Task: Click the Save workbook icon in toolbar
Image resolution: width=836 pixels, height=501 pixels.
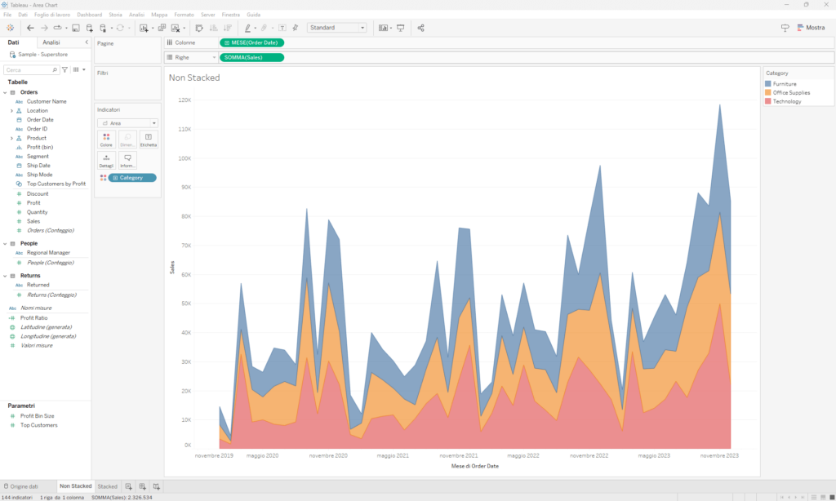Action: [x=76, y=28]
